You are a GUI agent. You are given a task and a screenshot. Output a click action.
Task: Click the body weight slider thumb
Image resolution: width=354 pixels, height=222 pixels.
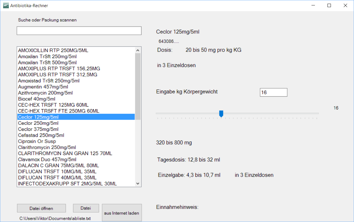coord(221,114)
